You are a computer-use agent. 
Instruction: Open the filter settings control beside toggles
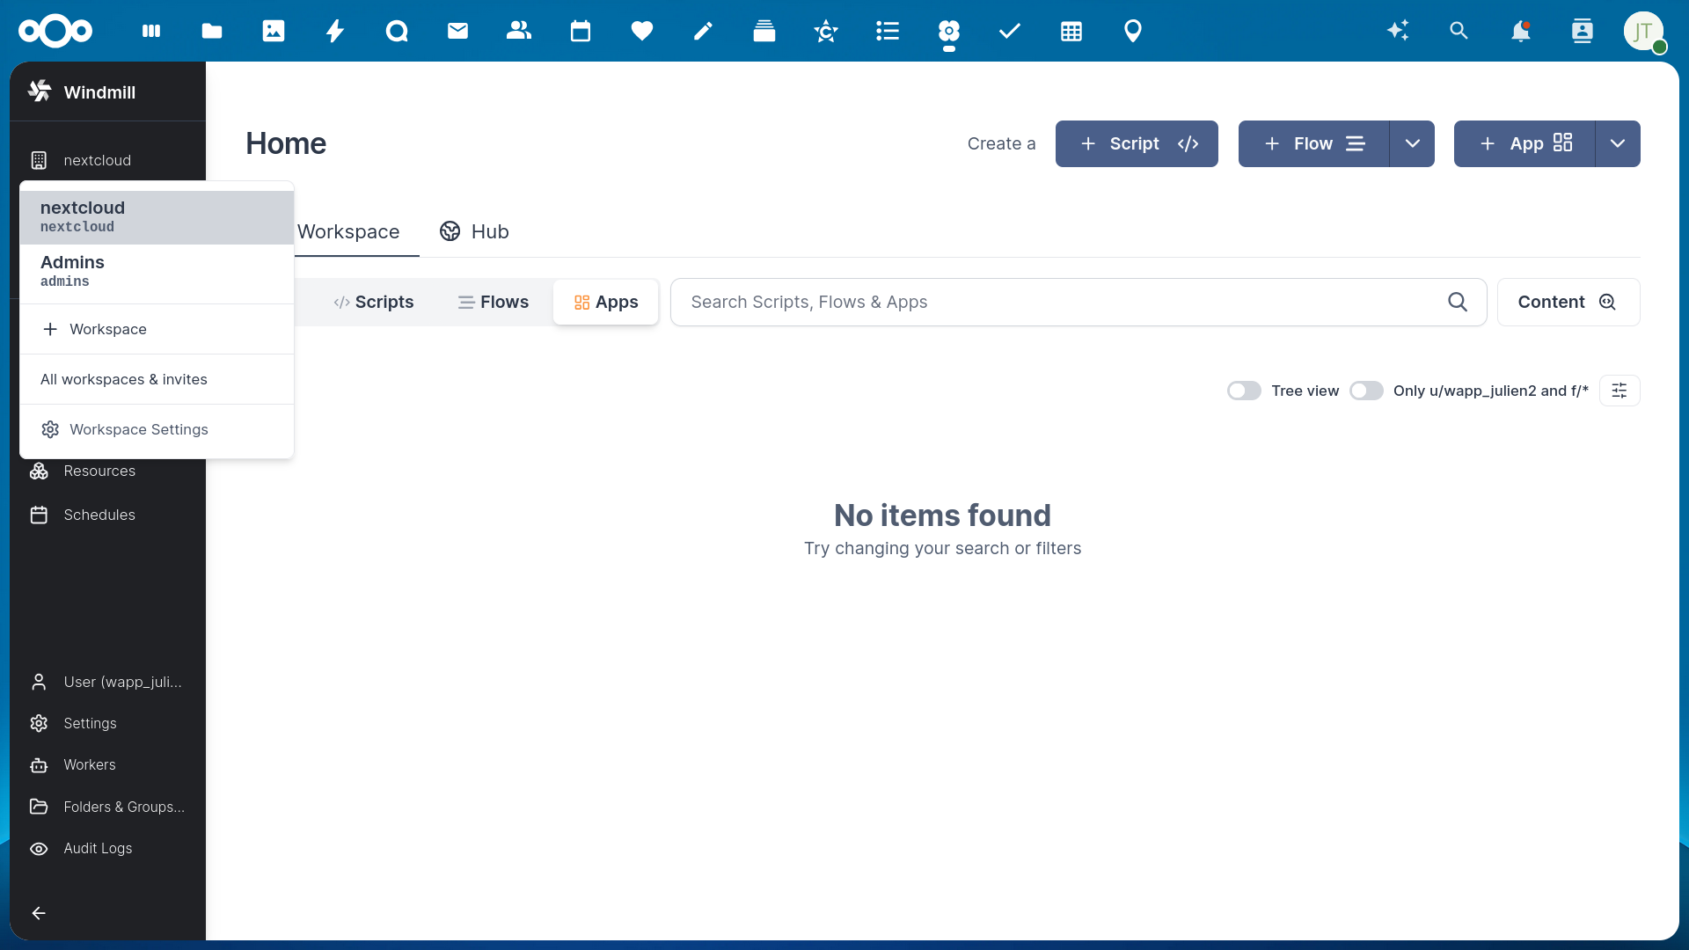(x=1620, y=390)
